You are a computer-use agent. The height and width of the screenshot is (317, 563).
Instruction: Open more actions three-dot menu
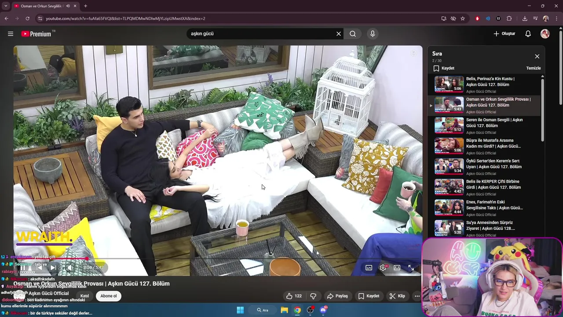[417, 296]
